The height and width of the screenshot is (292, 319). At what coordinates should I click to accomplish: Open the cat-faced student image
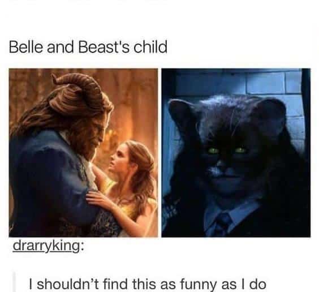(x=236, y=153)
